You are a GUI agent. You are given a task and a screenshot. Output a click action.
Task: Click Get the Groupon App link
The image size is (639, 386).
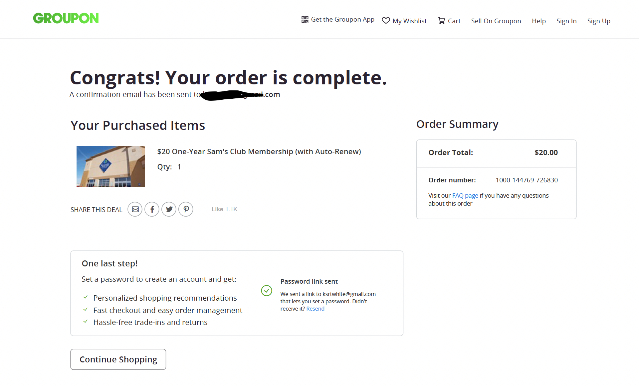(342, 20)
